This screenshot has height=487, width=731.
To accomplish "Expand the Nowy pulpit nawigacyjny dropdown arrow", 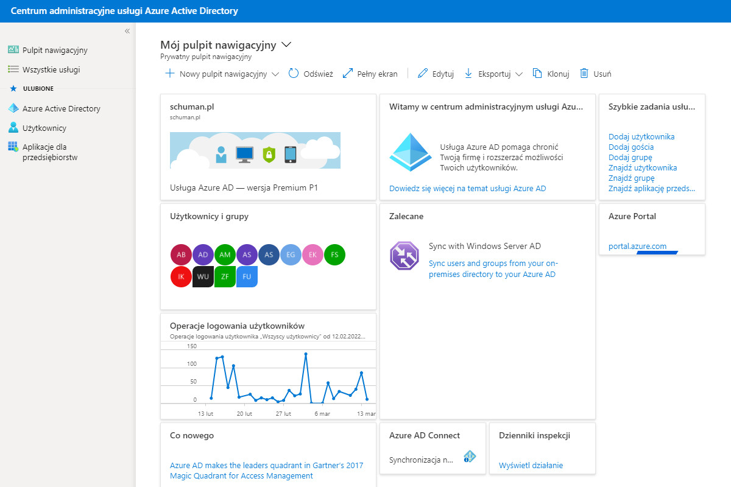I will [275, 74].
